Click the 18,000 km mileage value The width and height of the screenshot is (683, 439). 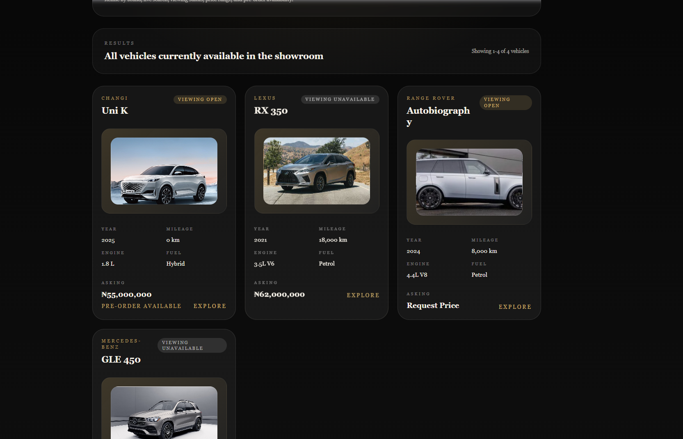(x=333, y=240)
